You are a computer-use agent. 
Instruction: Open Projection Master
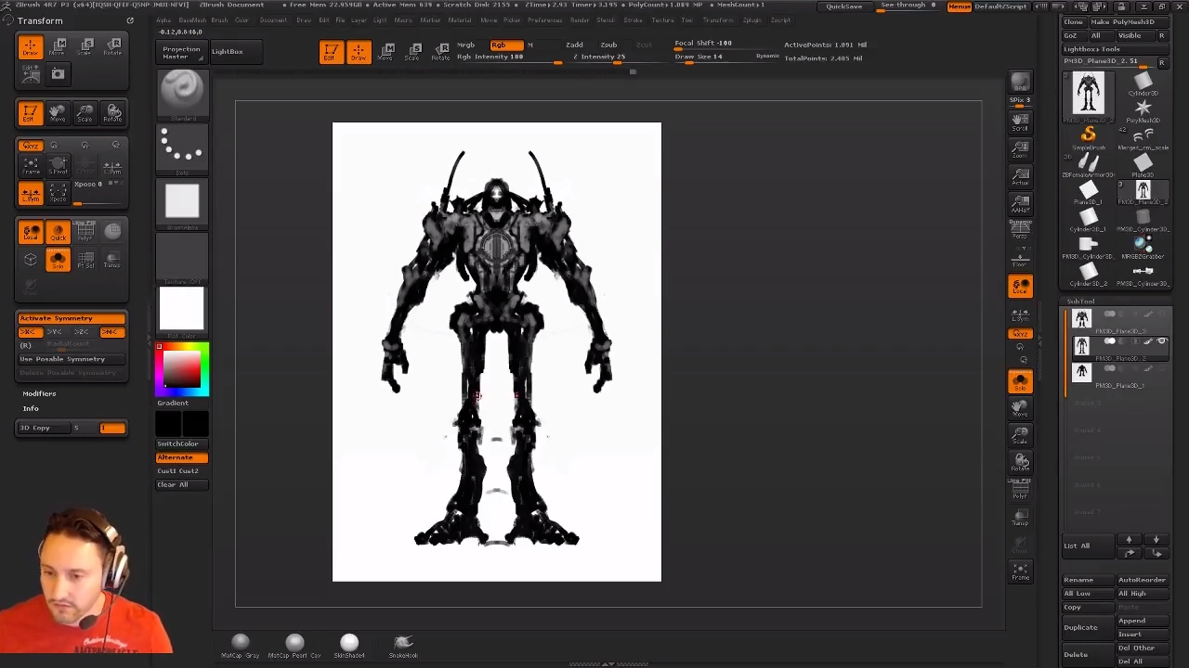pyautogui.click(x=181, y=53)
